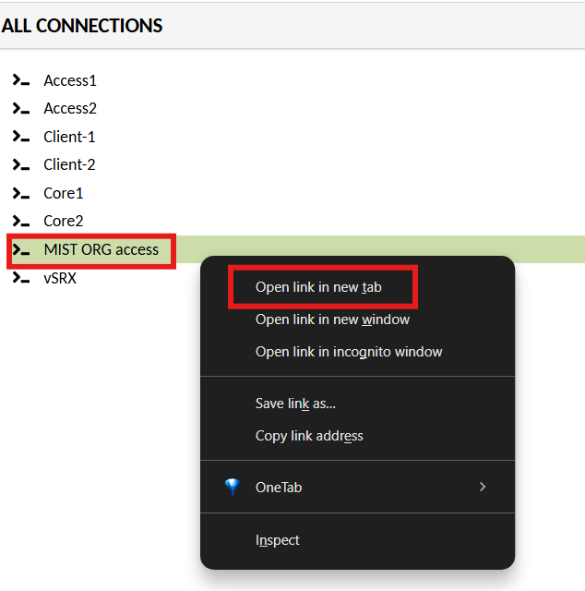Open the Client-1 connection link
Viewport: 585px width, 591px height.
click(x=69, y=137)
